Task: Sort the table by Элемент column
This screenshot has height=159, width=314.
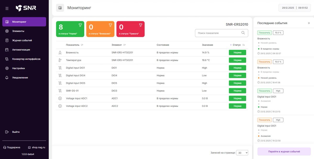Action: pyautogui.click(x=124, y=45)
